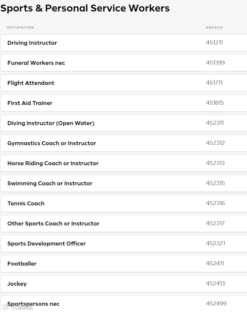Select Diving Instructor (Open Water)
Screen dimensions: 247x312
pos(51,123)
